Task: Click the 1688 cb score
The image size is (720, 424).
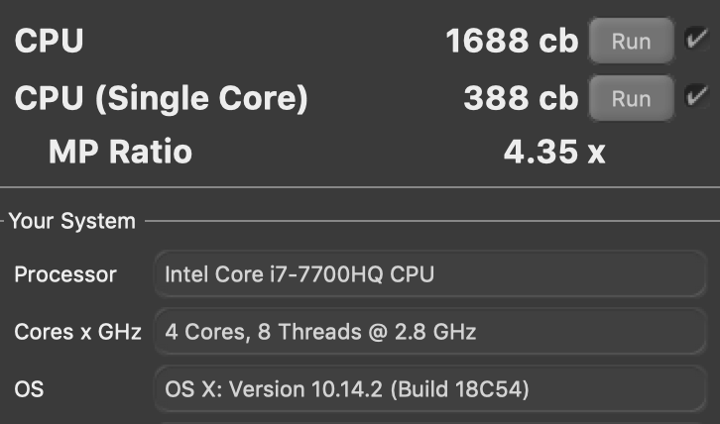Action: pyautogui.click(x=511, y=42)
